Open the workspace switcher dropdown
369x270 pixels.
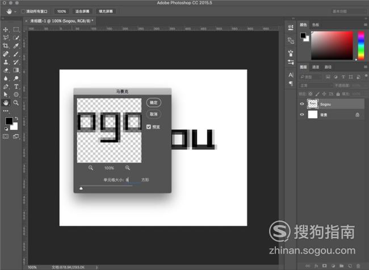click(x=349, y=11)
